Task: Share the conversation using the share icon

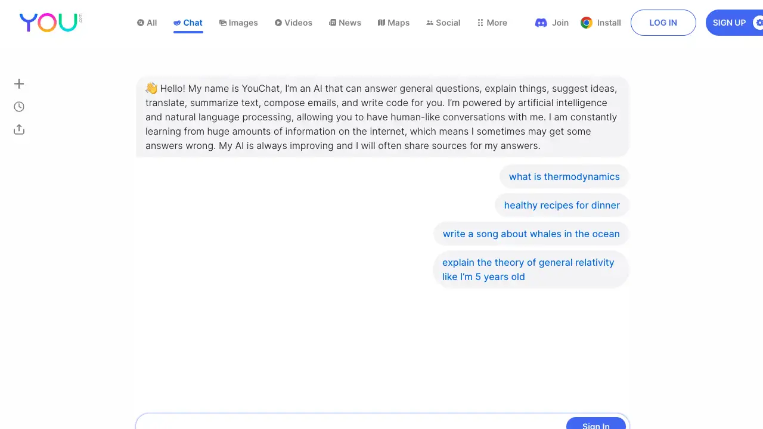Action: 18,129
